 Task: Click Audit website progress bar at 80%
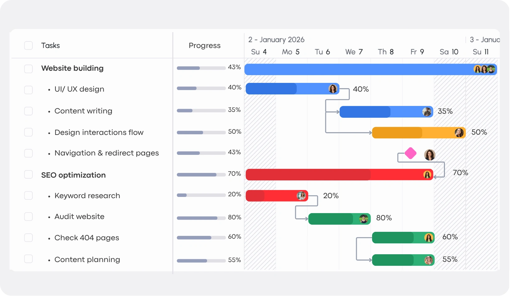pos(201,218)
